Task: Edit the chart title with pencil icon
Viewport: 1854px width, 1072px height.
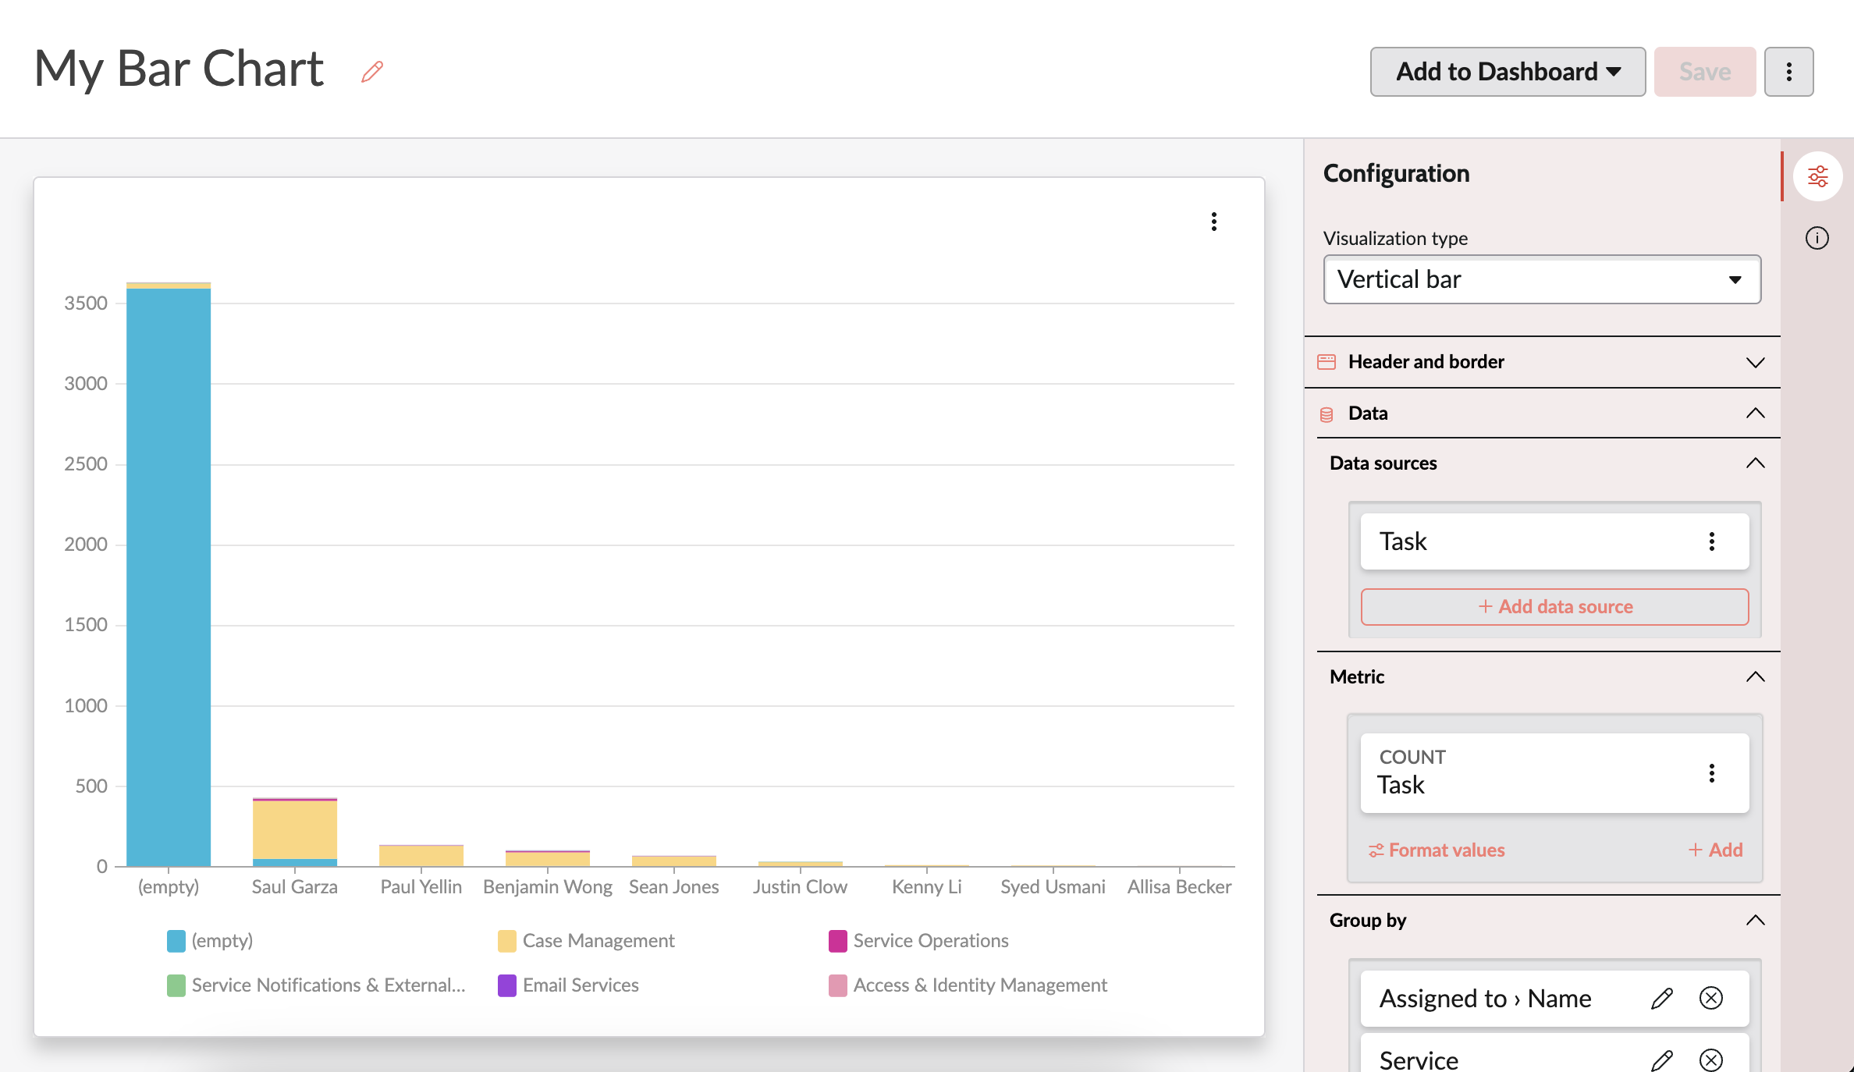Action: coord(371,71)
